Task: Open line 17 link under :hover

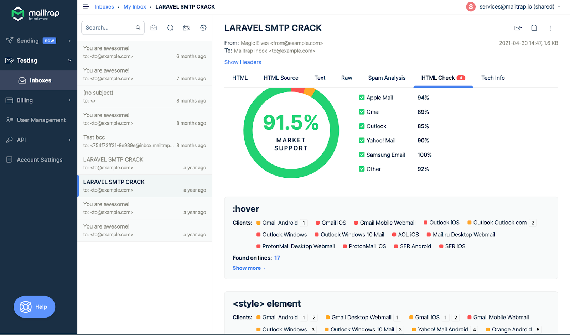Action: click(277, 258)
